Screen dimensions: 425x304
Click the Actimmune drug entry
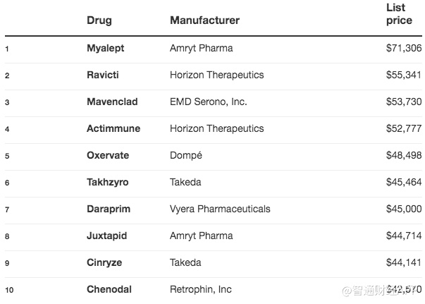pos(113,128)
